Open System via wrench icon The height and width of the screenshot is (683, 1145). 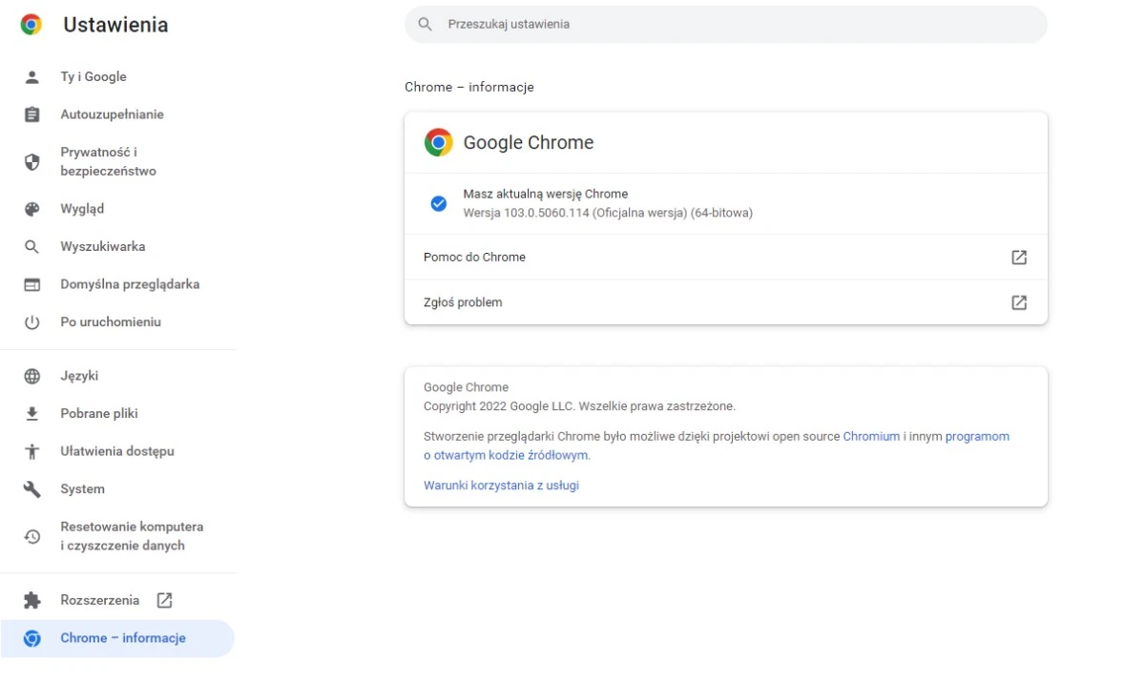pos(31,488)
